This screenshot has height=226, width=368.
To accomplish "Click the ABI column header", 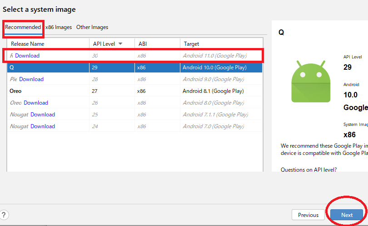I will tap(158, 44).
